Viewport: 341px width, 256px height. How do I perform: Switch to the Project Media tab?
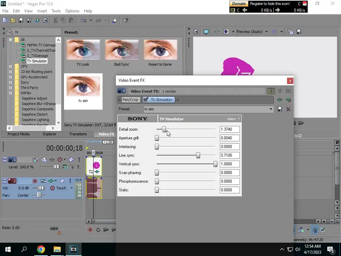[19, 134]
